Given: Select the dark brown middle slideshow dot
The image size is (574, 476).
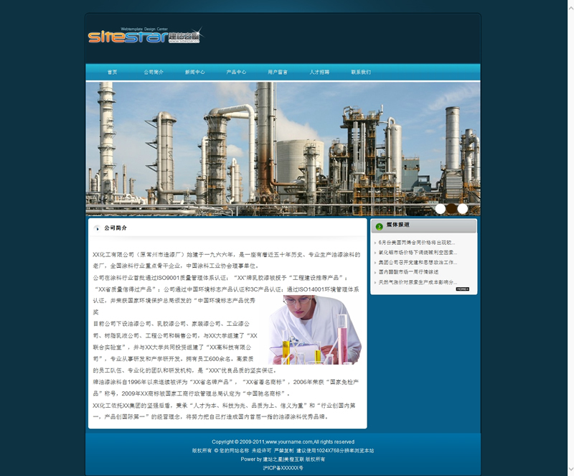Looking at the screenshot, I should click(451, 209).
